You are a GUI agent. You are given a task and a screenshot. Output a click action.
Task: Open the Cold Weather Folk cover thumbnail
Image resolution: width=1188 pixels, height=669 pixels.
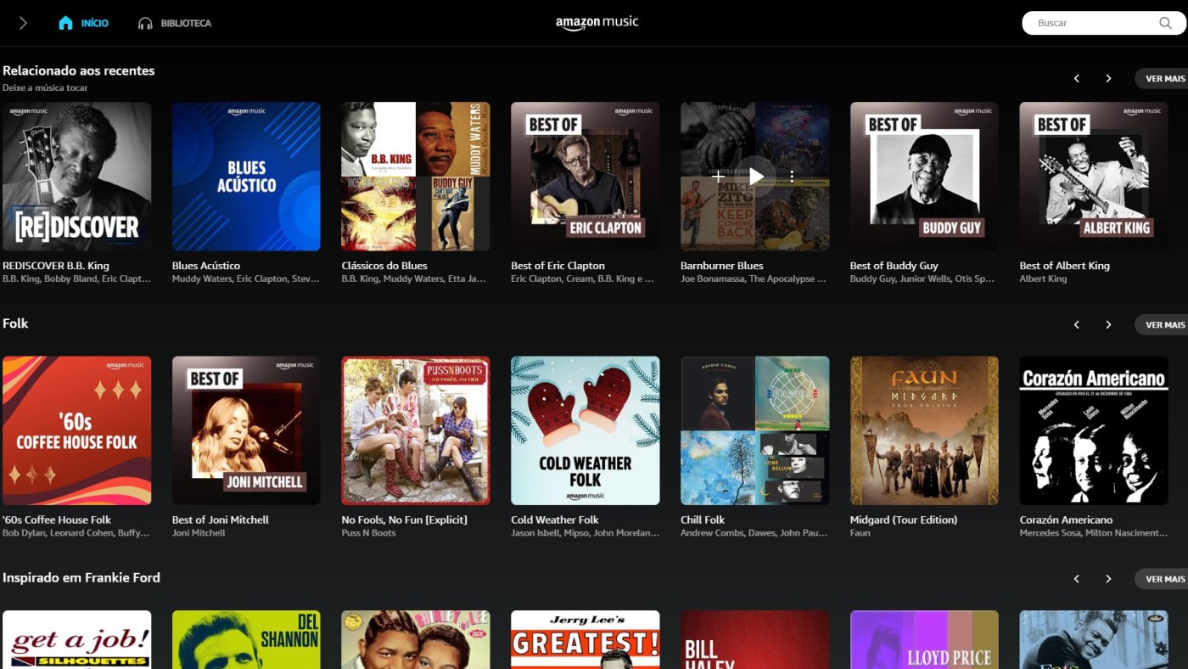(x=585, y=430)
